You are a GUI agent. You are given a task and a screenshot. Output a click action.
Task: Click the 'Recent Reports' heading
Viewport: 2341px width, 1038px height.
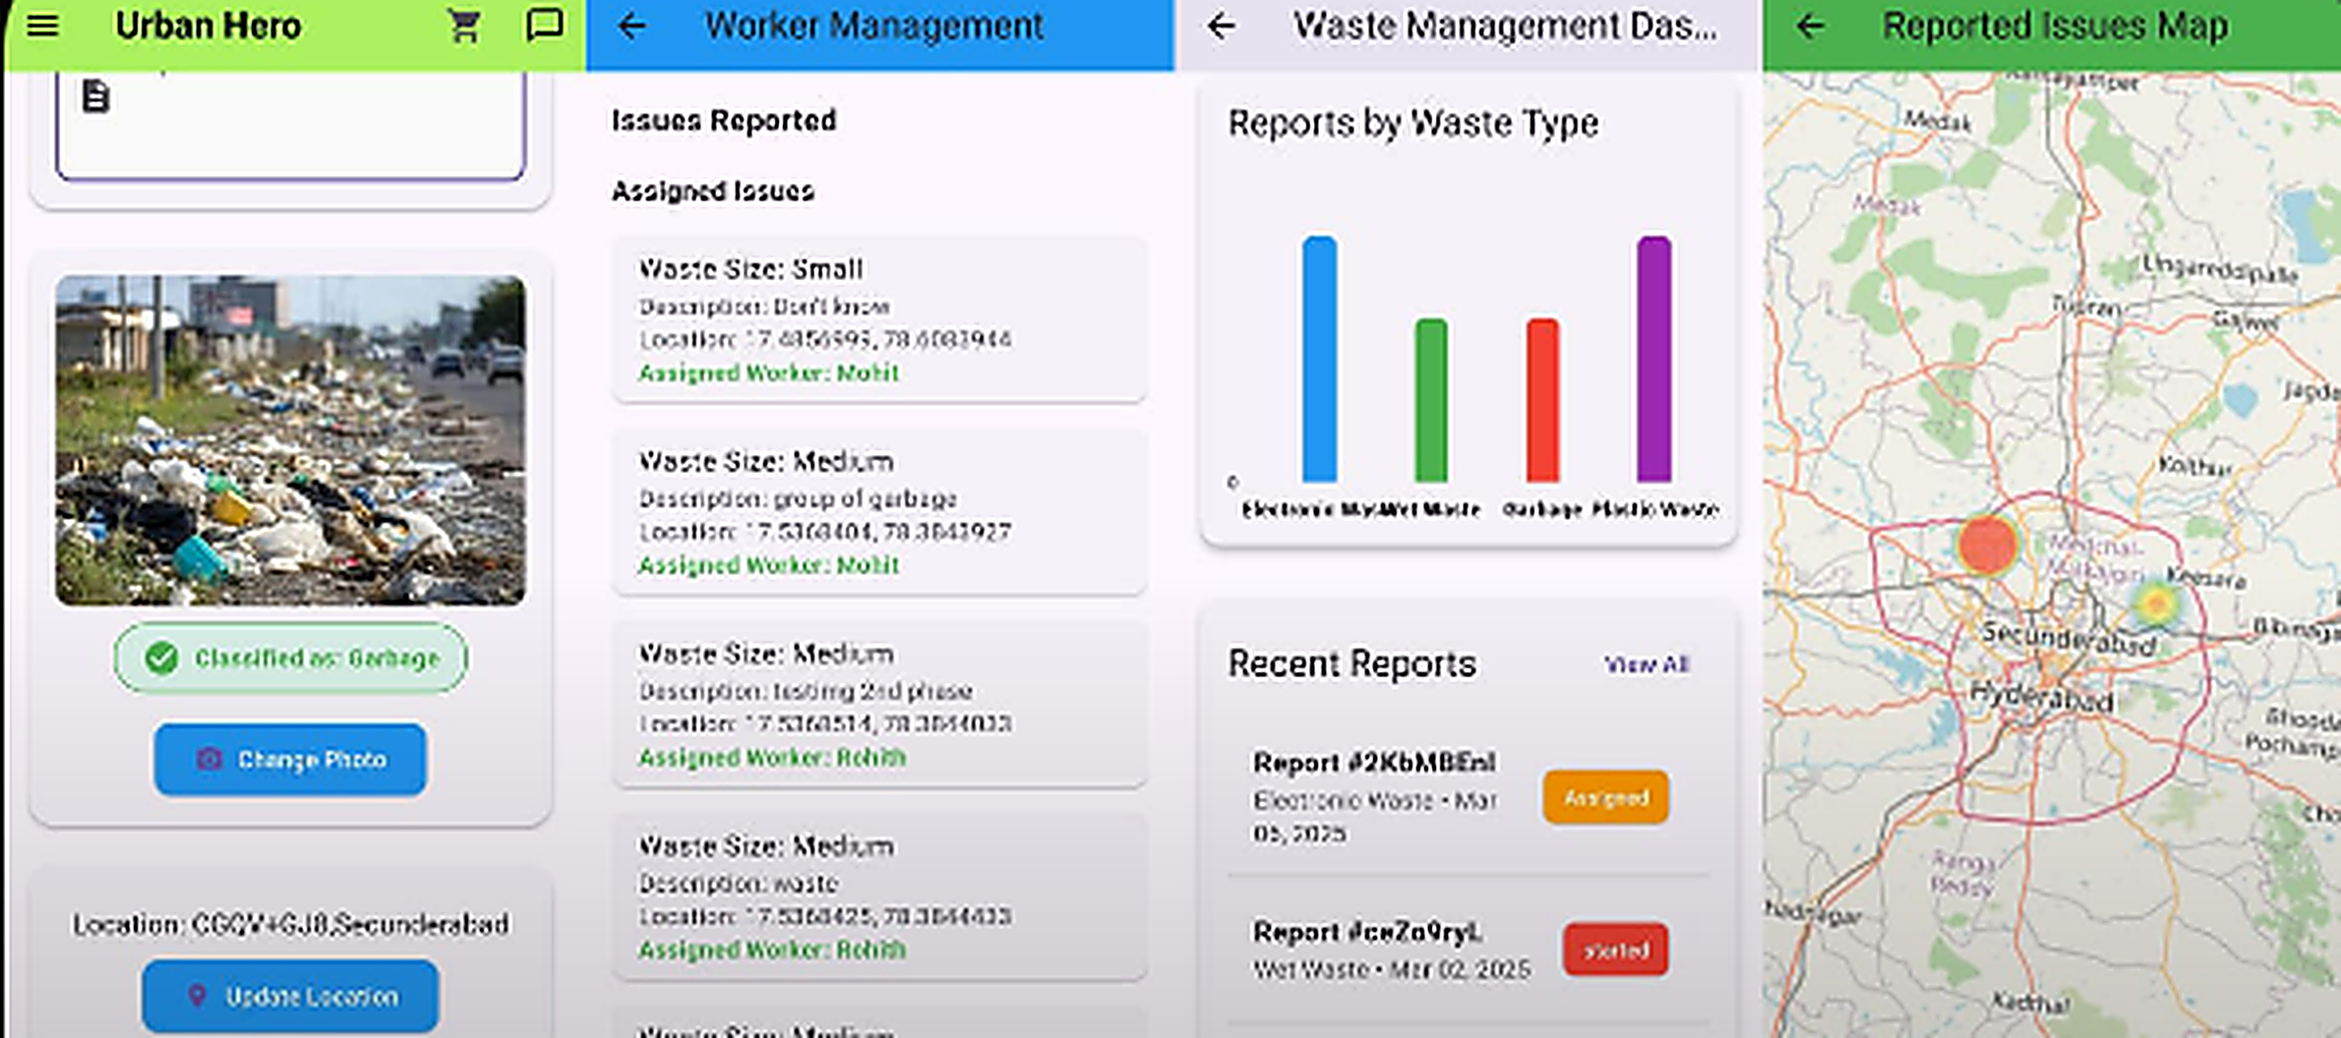[x=1352, y=664]
